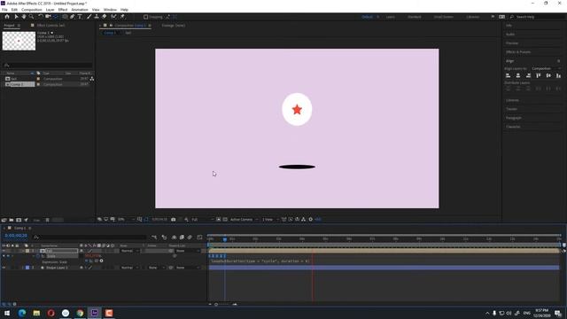Select the Hand tool

[24, 17]
